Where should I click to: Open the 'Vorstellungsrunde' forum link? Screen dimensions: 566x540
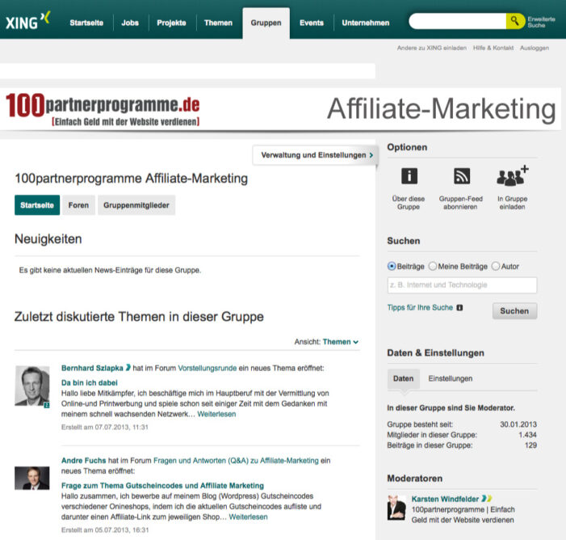208,368
